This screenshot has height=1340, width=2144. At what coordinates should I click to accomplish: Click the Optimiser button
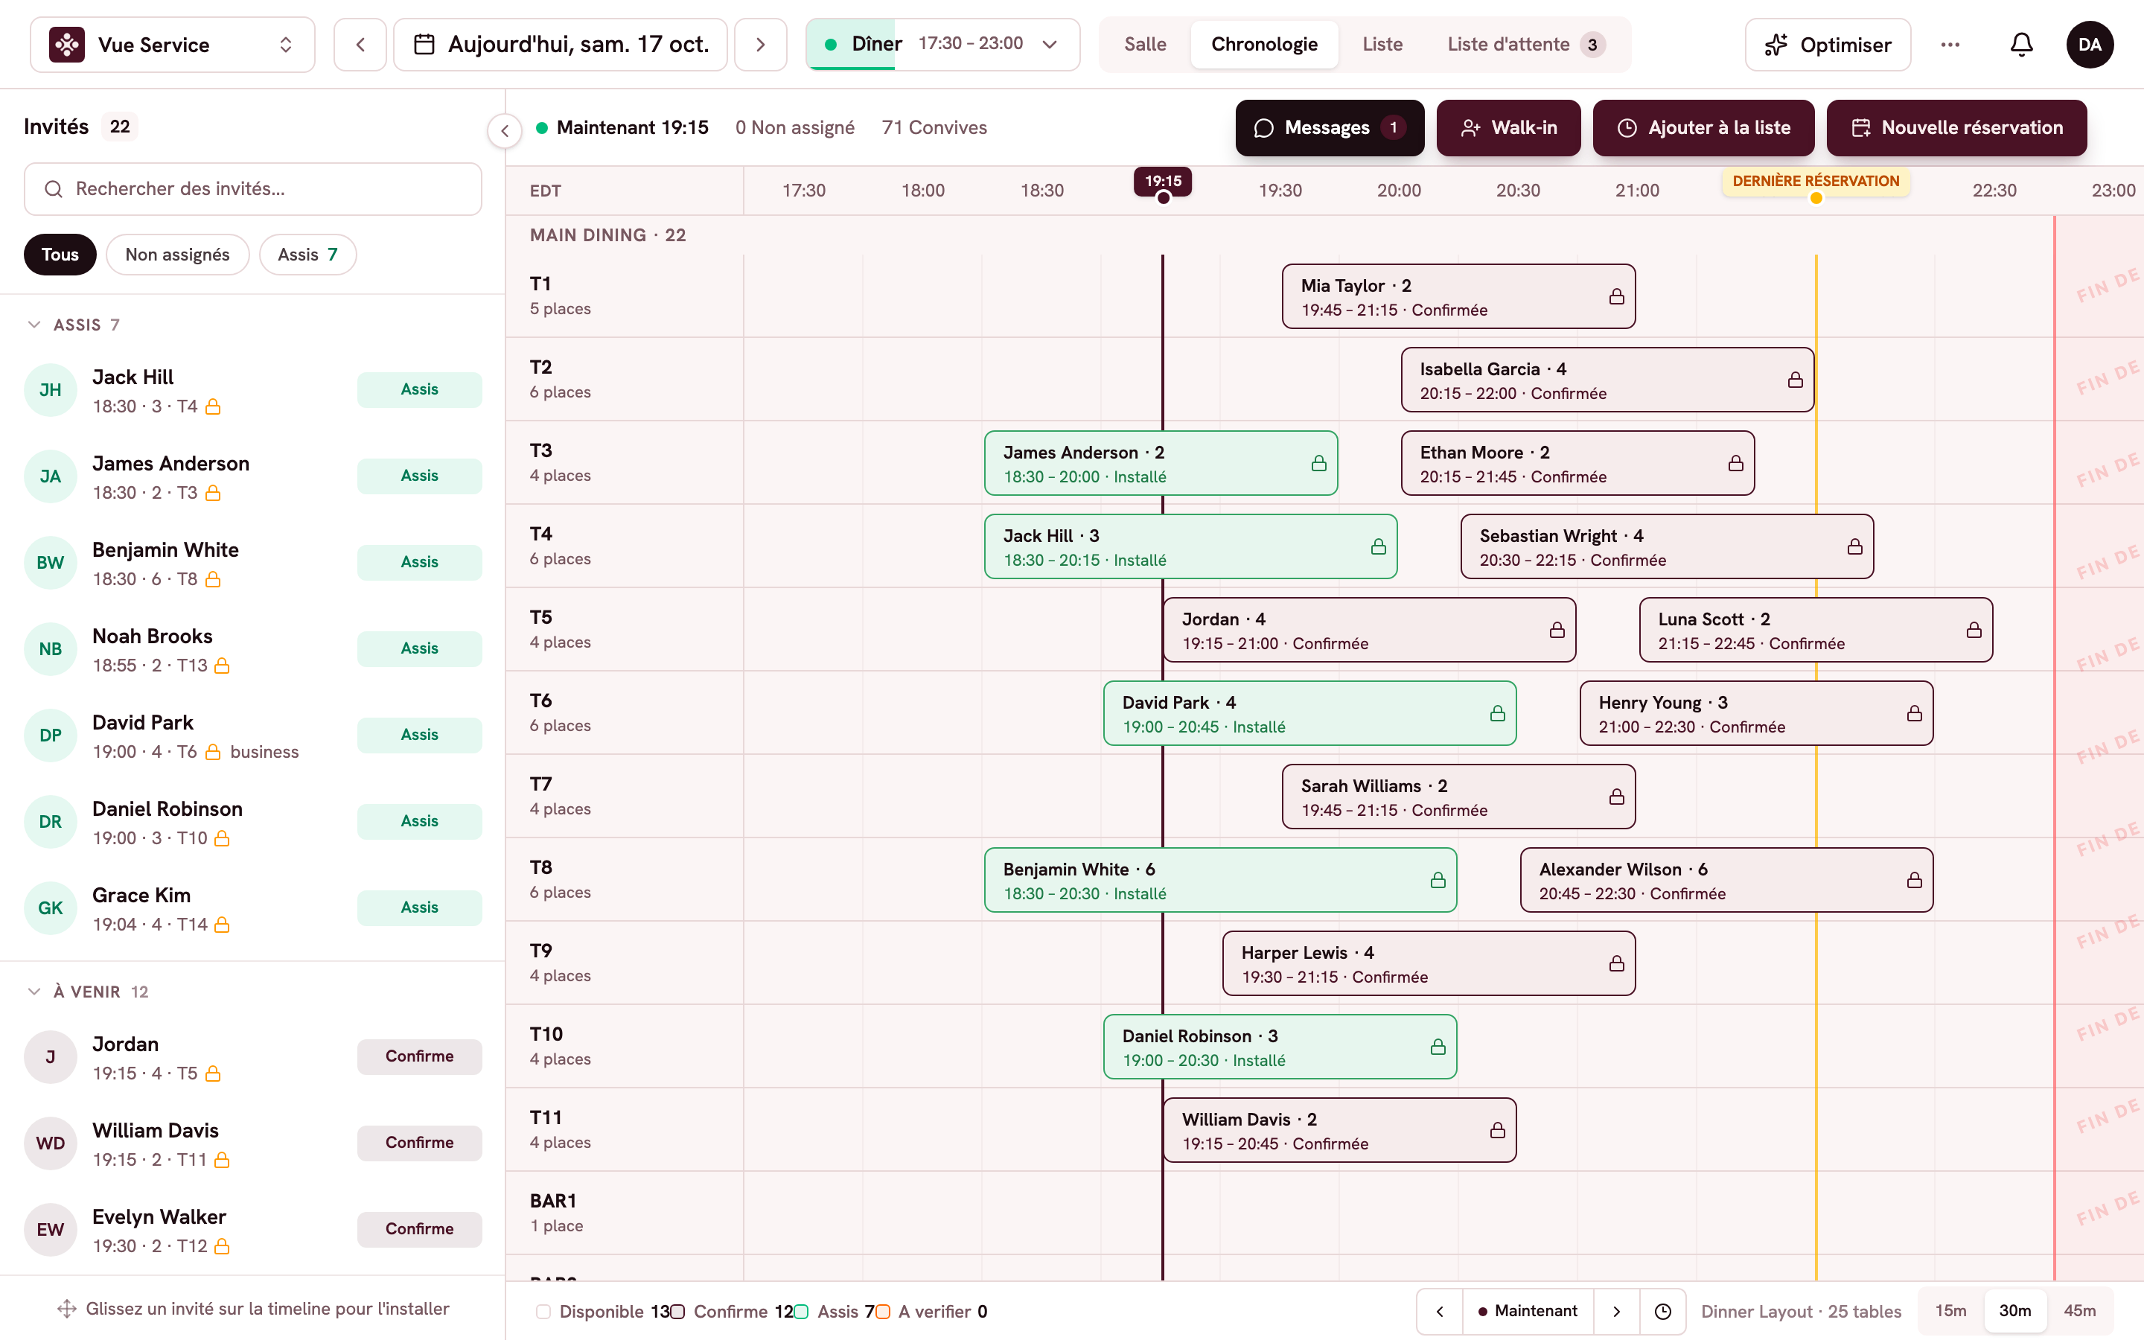[1828, 45]
